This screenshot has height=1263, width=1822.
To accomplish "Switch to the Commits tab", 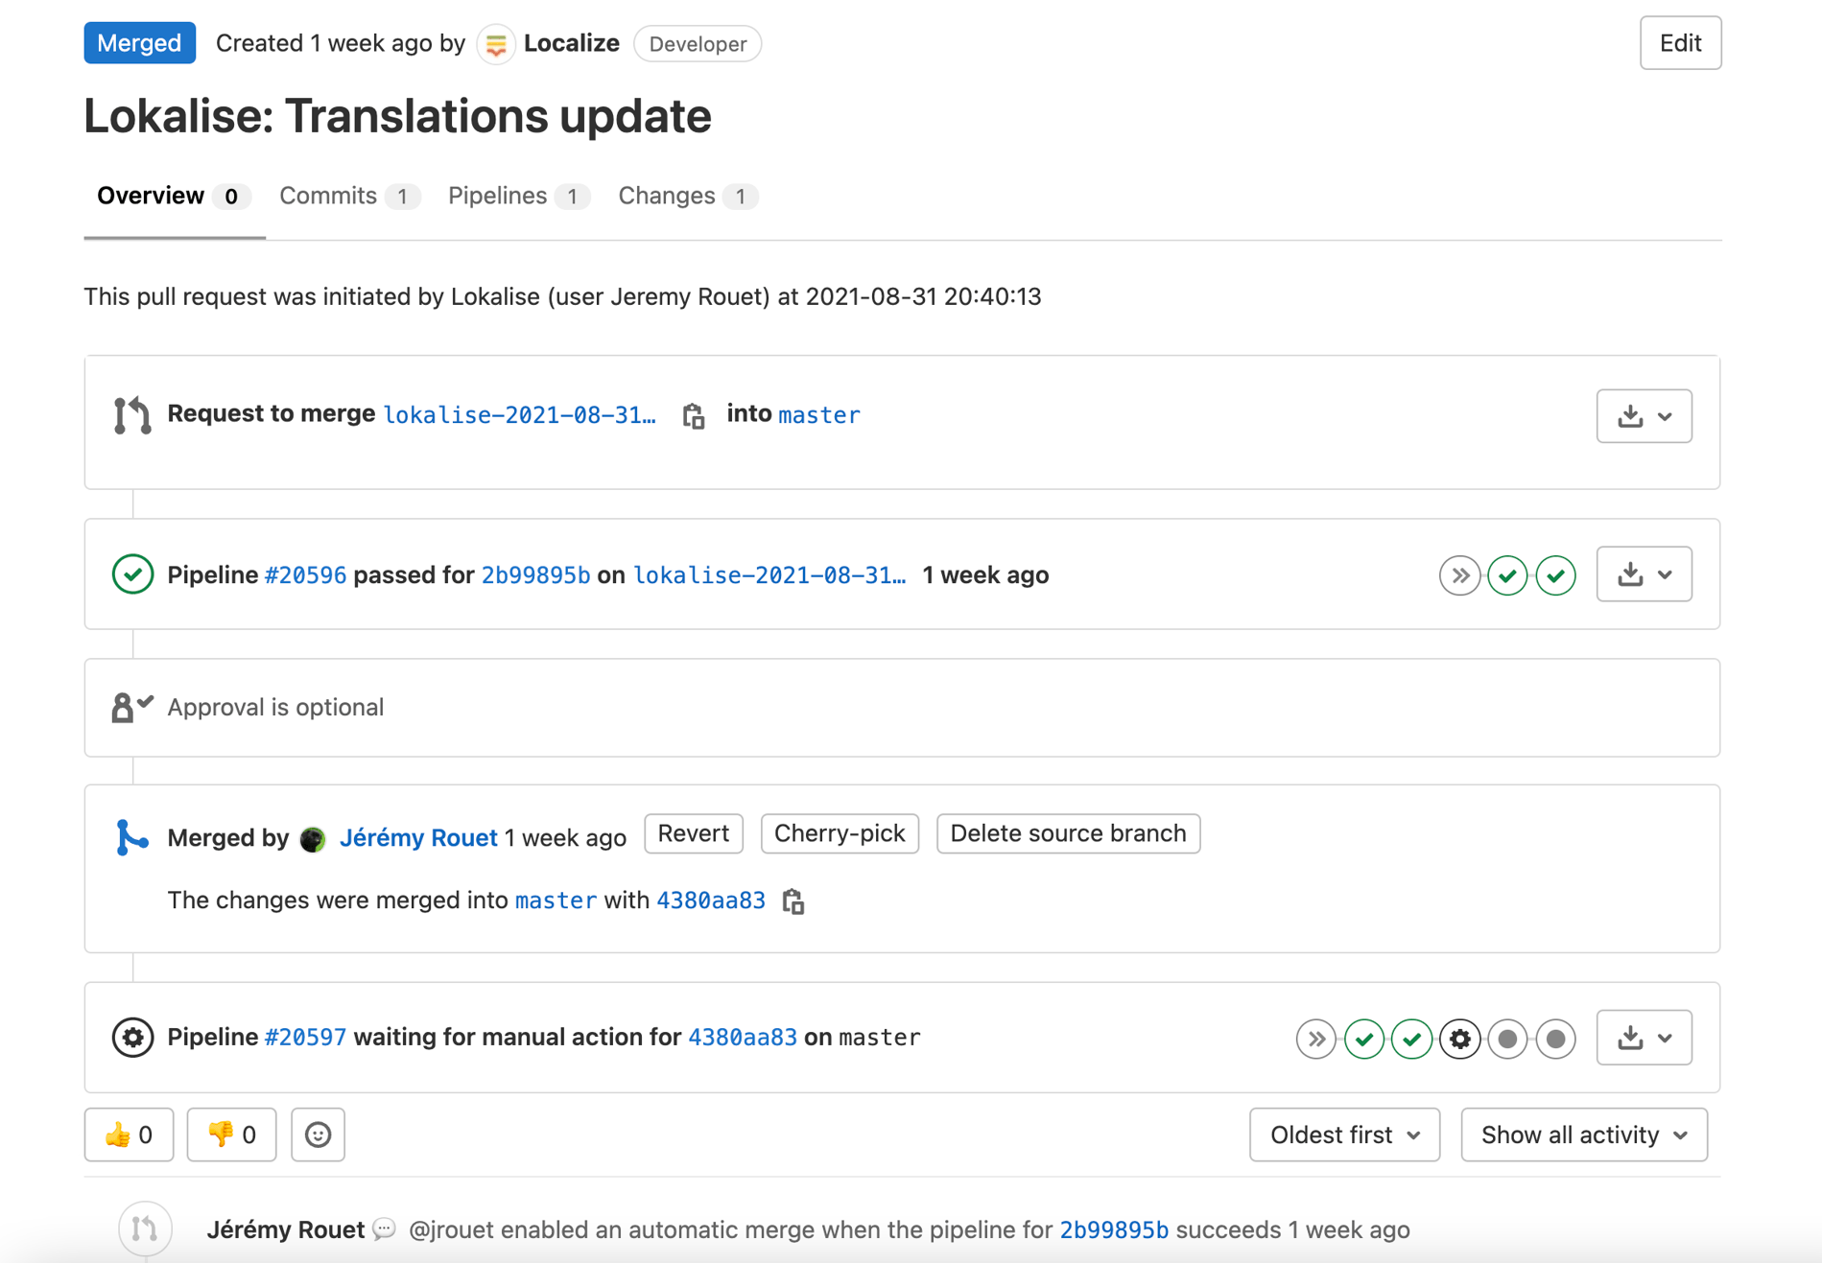I will (330, 196).
